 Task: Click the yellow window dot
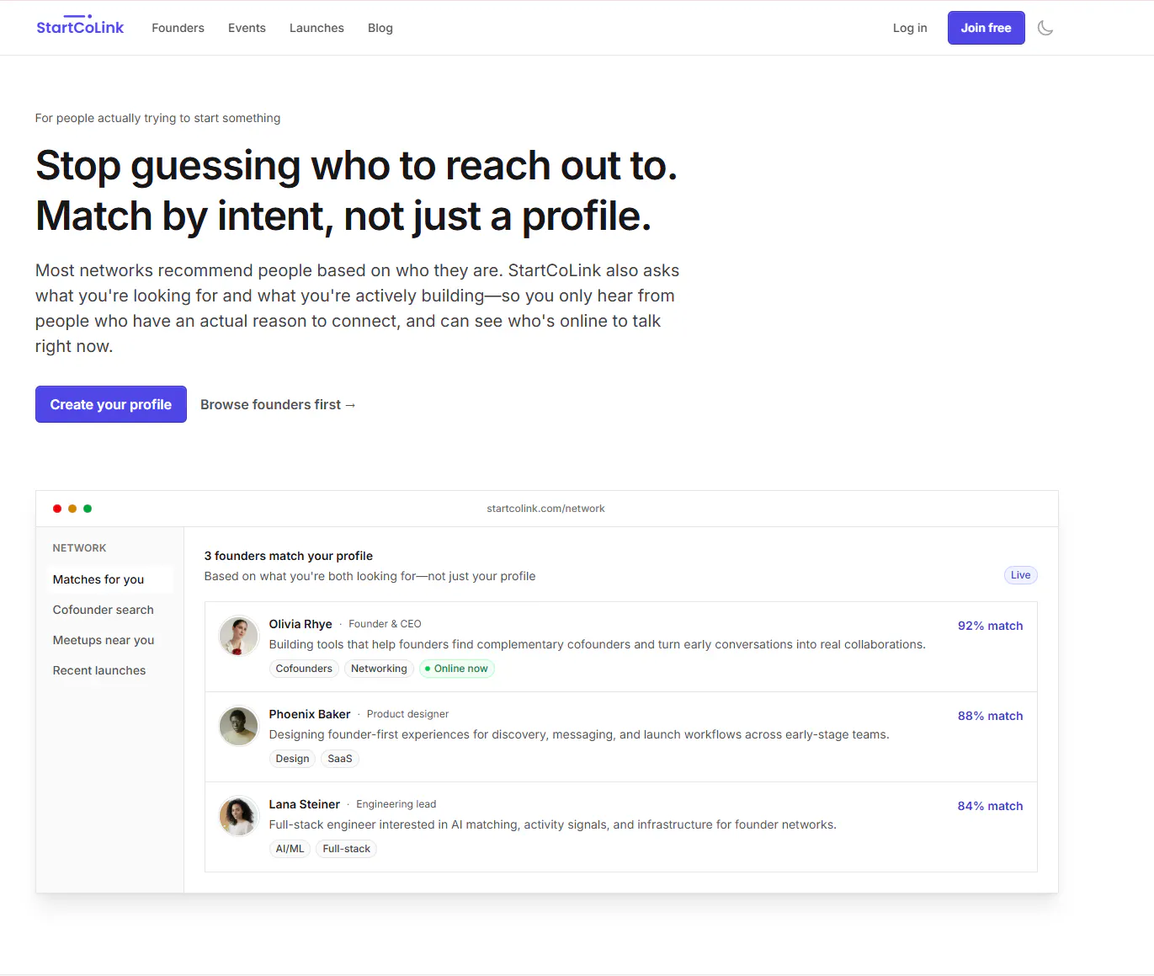[x=72, y=509]
